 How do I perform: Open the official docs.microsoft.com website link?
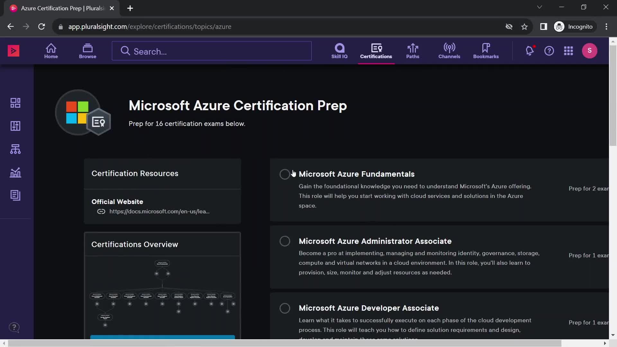tap(159, 211)
